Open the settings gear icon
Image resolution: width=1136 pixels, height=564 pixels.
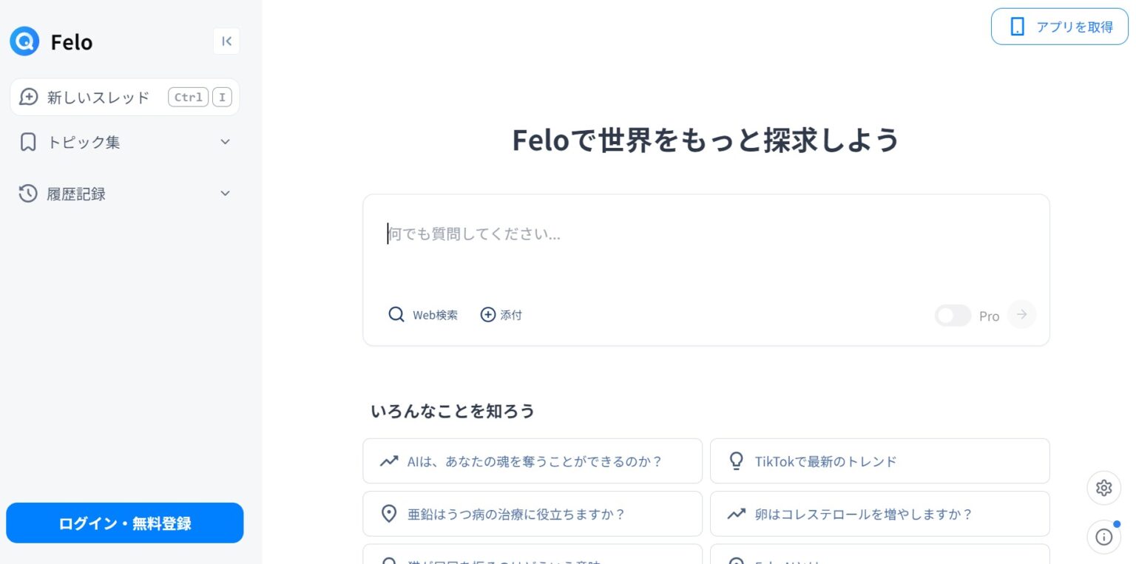(x=1103, y=488)
